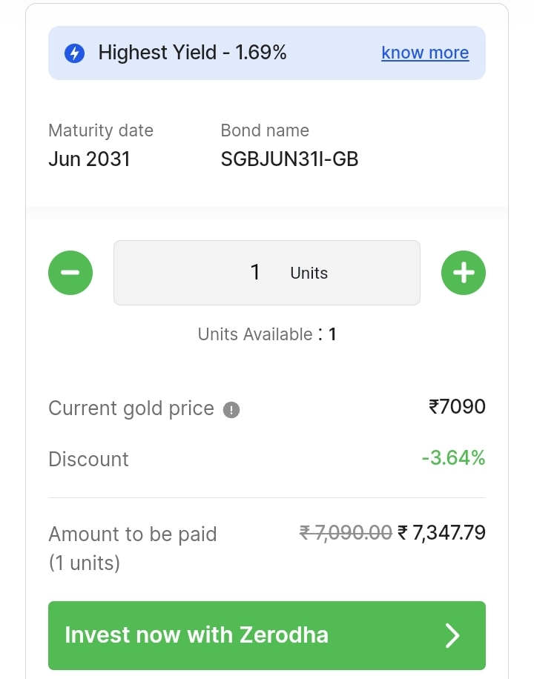Click the struck-through ₹7,090.00 price

click(x=346, y=532)
